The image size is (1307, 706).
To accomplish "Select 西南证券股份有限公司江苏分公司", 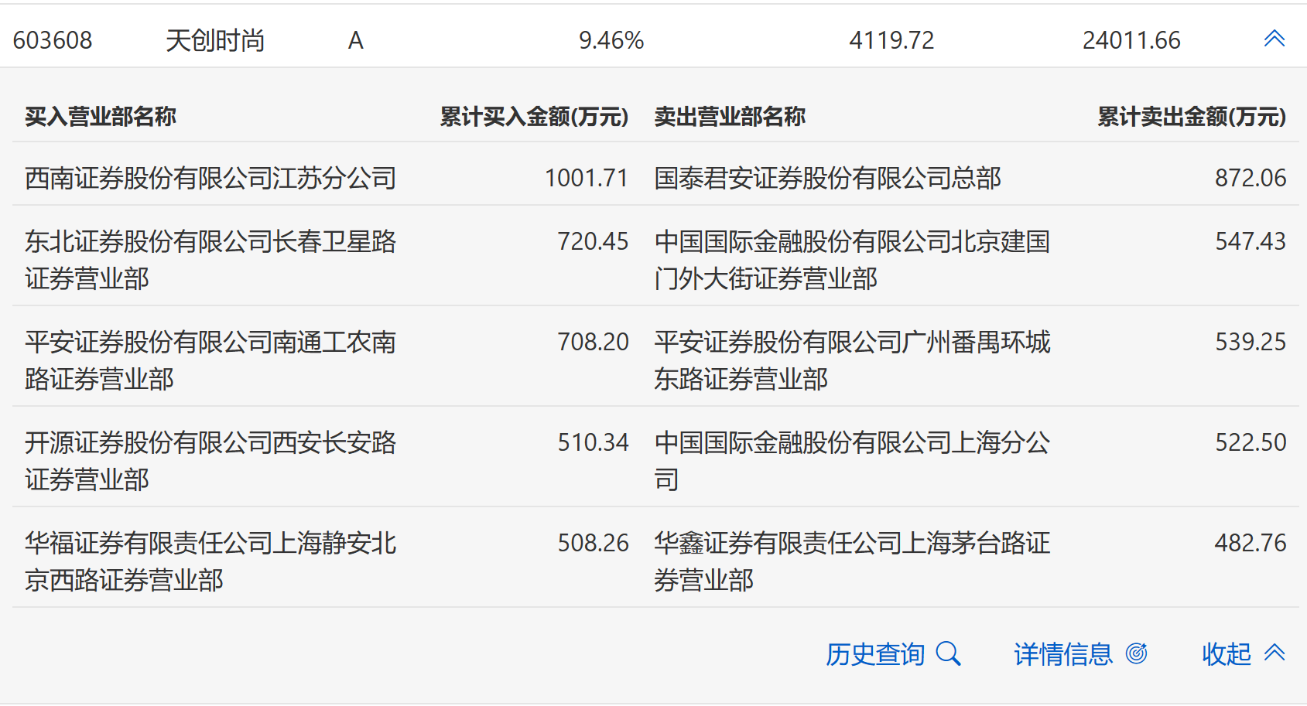I will (x=210, y=178).
